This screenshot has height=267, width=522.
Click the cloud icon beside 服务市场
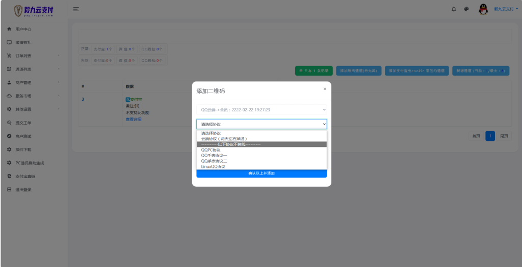point(9,96)
